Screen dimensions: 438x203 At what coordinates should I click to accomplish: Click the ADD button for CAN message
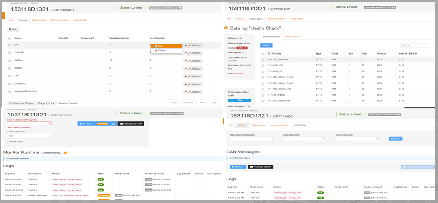tap(395, 139)
